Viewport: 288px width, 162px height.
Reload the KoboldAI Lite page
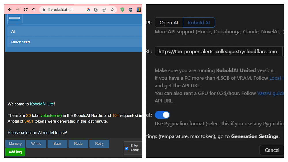tap(26, 9)
